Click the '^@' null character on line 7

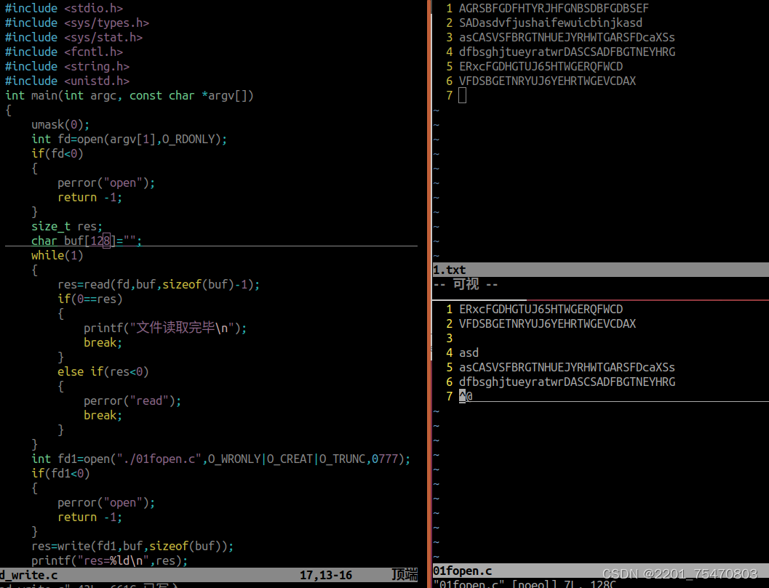(466, 396)
